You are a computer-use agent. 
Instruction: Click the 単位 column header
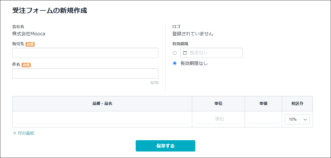tap(218, 104)
